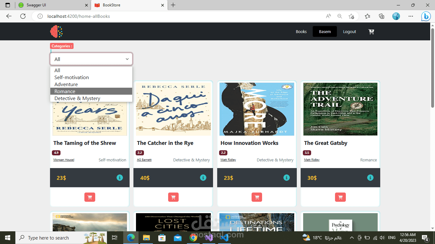Open Visual Studio Code from taskbar
Viewport: 435px width, 244px height.
coord(224,238)
